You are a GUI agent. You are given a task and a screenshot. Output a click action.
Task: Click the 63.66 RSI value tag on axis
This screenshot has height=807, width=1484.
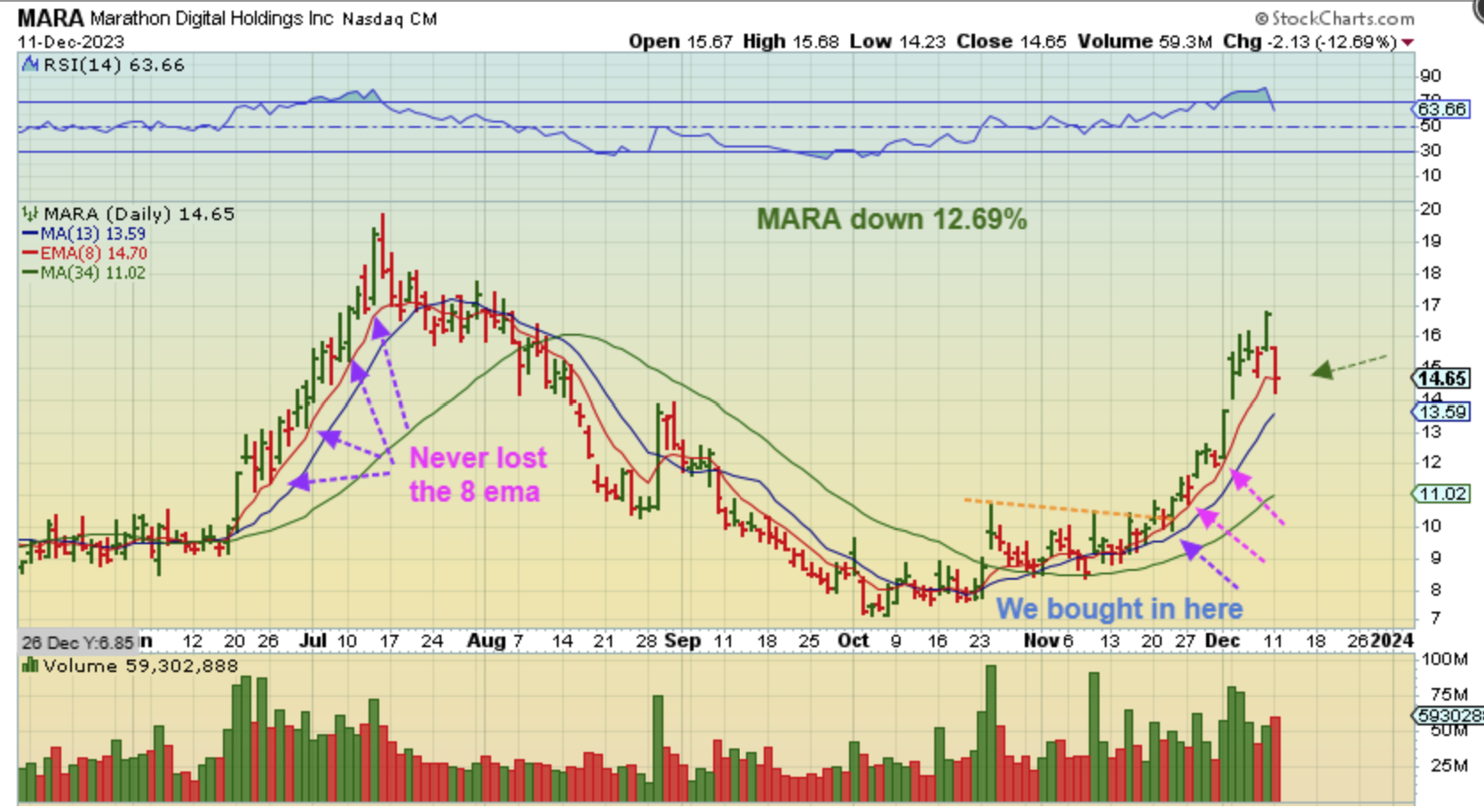pos(1440,109)
